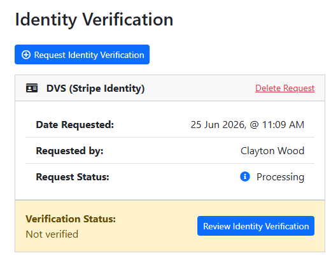This screenshot has height=258, width=331.
Task: Select the Not verified text
Action: coord(52,234)
